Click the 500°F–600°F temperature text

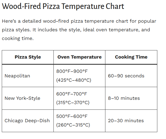(x=72, y=116)
